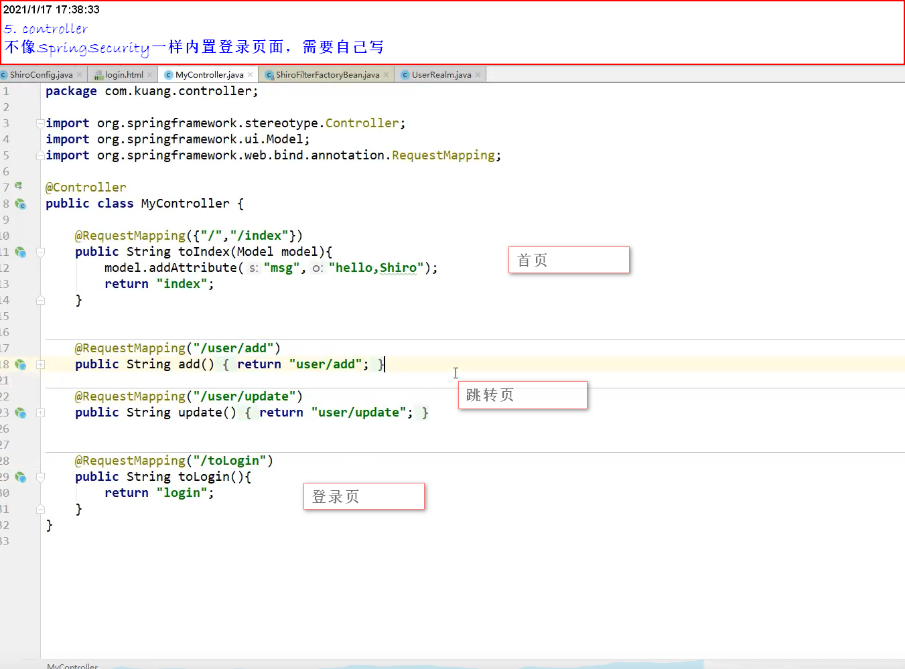Click the class icon on MyController.java tab
Screen dimensions: 905x669
[169, 75]
